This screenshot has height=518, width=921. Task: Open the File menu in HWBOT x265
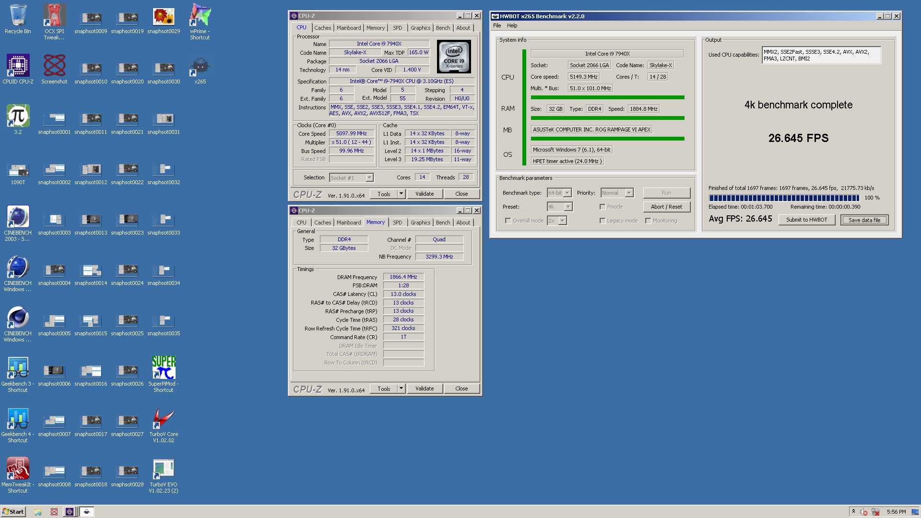coord(497,25)
